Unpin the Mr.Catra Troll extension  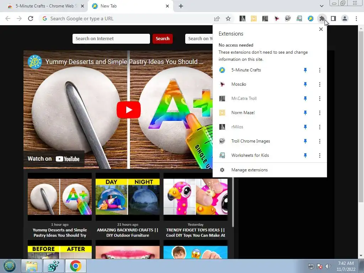coord(305,98)
